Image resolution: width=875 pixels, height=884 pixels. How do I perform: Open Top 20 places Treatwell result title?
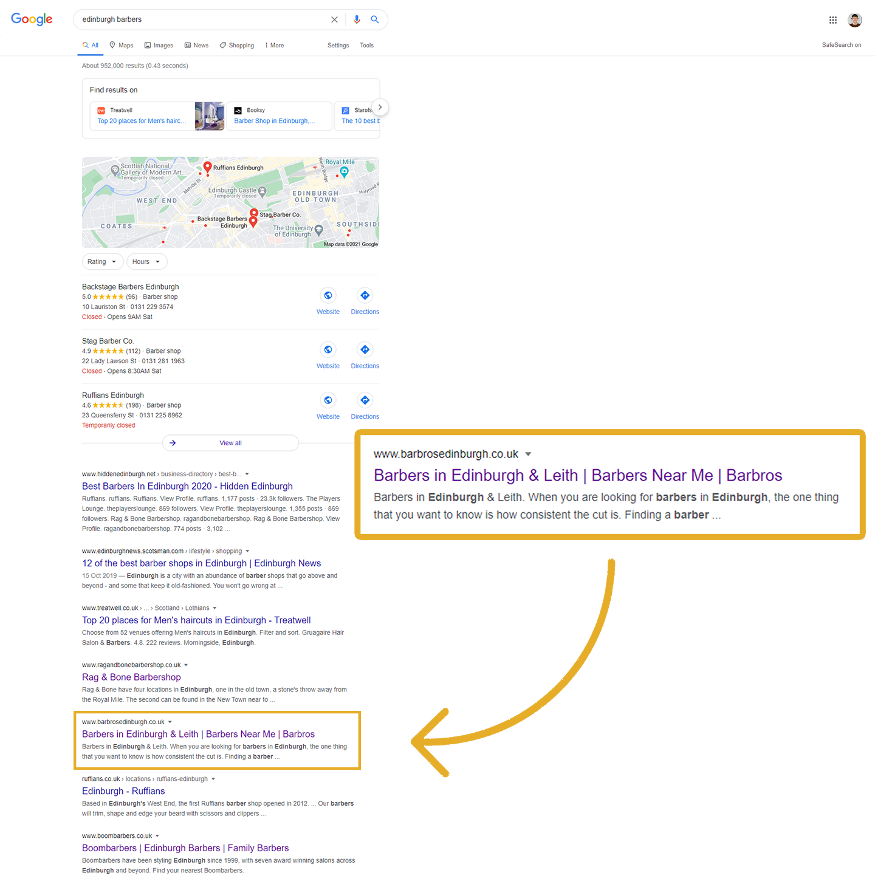196,620
